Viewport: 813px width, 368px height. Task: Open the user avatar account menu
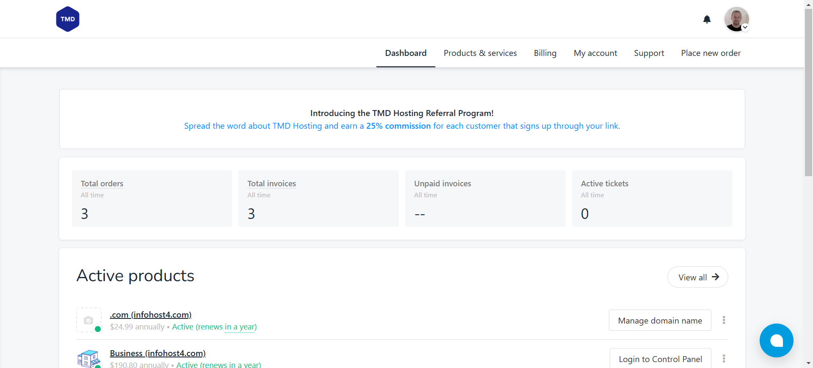pos(737,19)
